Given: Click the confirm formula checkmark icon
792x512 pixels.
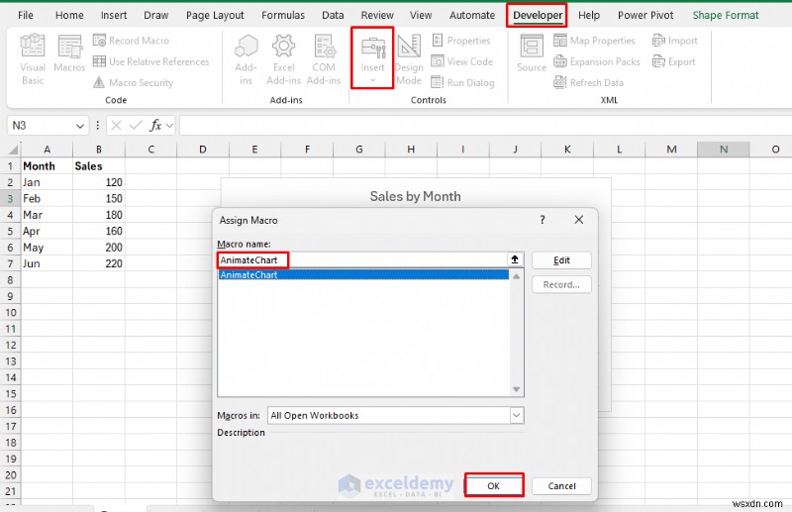Looking at the screenshot, I should [136, 126].
